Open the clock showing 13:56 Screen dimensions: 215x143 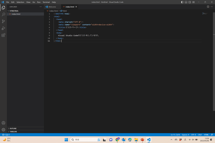[x=205, y=140]
